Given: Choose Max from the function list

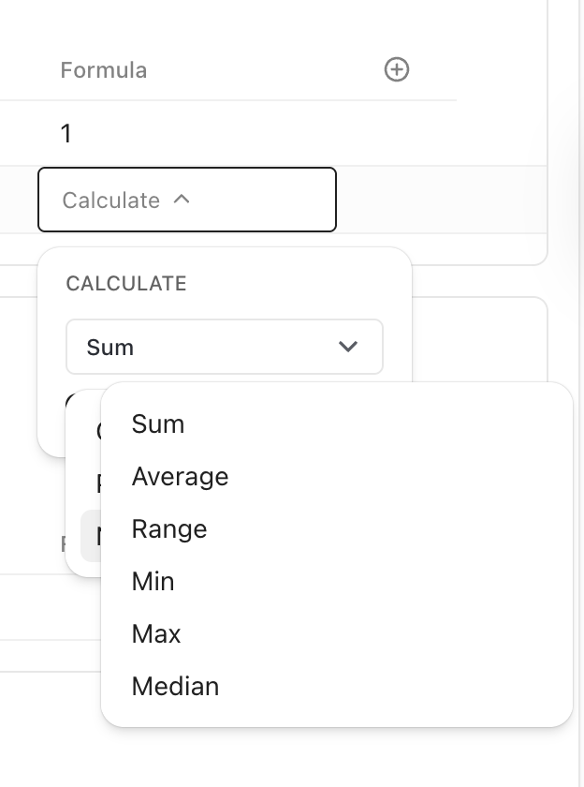Looking at the screenshot, I should coord(155,633).
